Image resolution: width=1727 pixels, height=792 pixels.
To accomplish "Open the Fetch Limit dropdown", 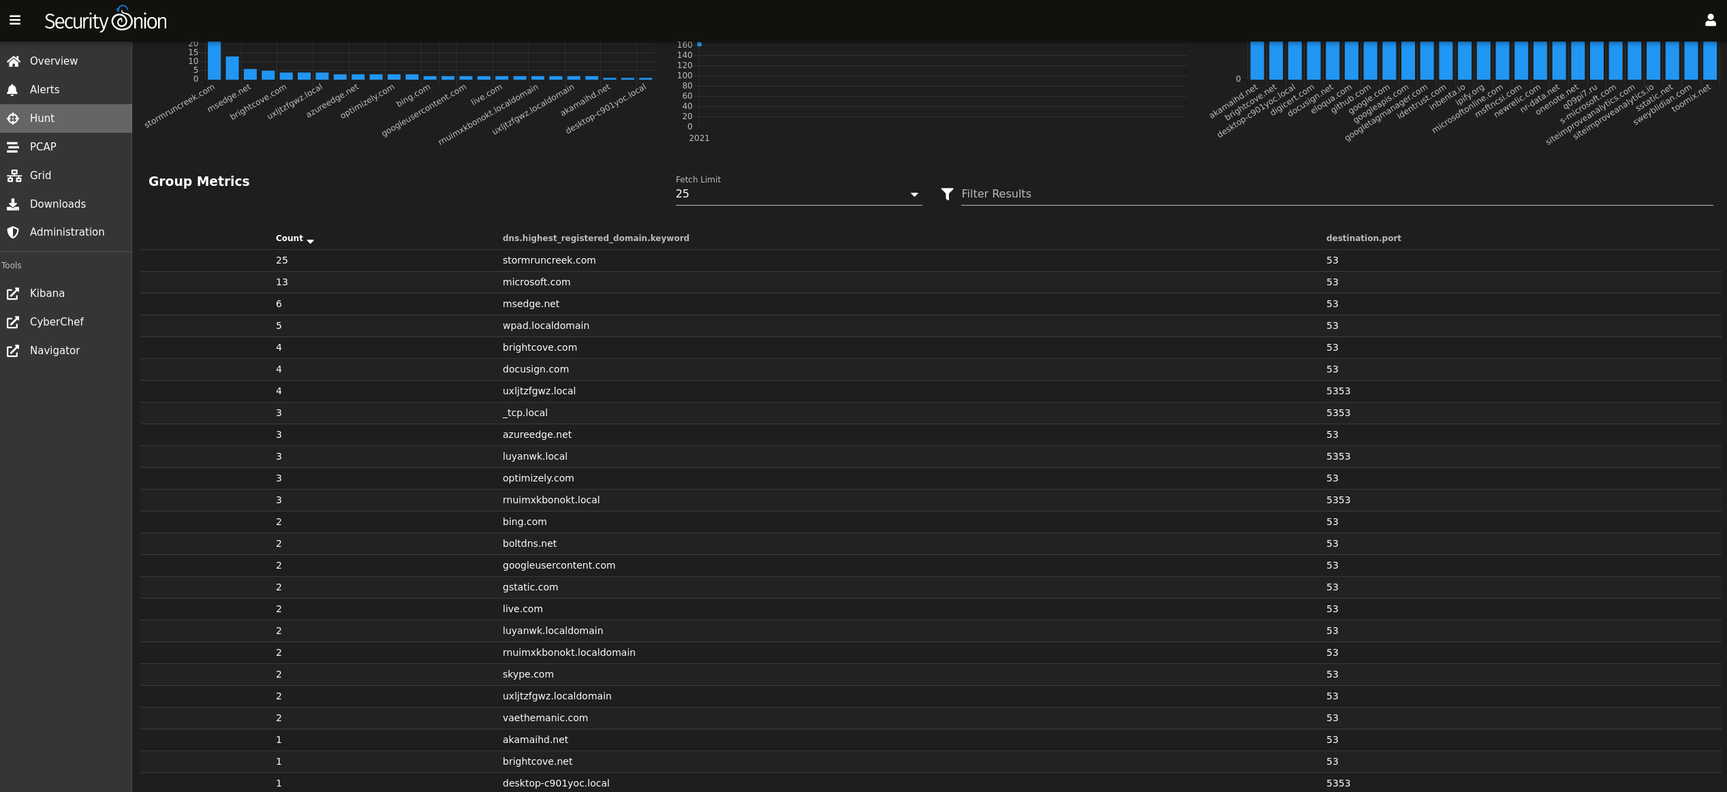I will pos(798,194).
